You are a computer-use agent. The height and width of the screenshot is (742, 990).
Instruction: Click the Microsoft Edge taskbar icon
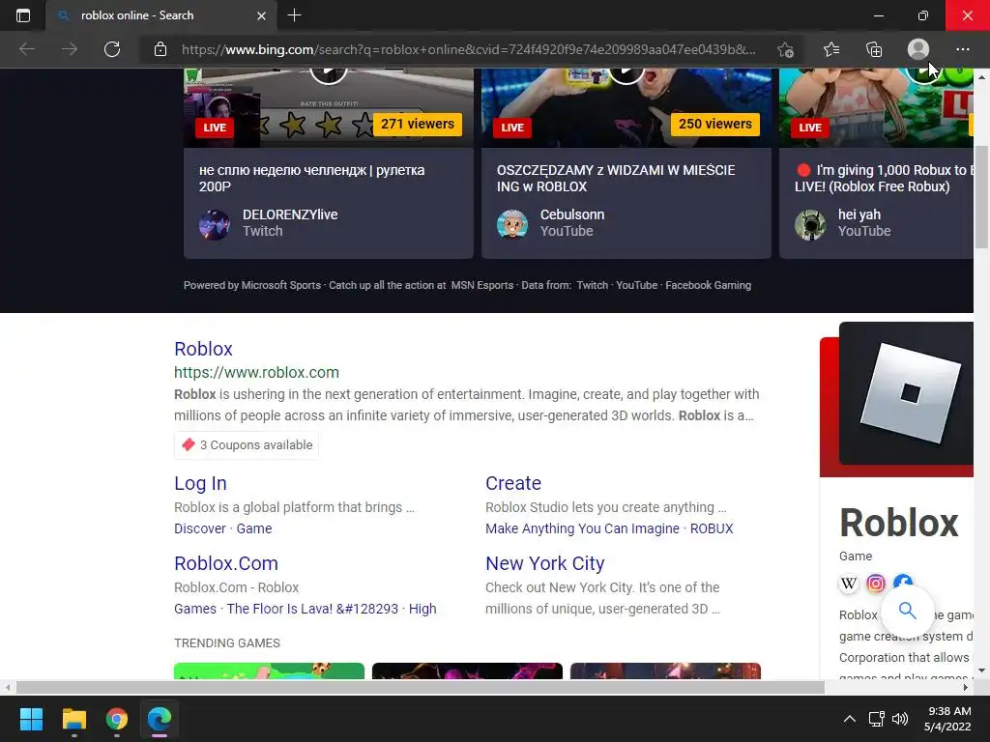tap(160, 719)
